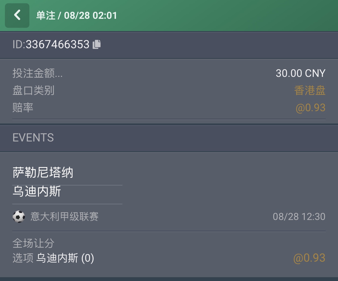
Task: Copy the bet ID with the copy icon
Action: (x=97, y=44)
